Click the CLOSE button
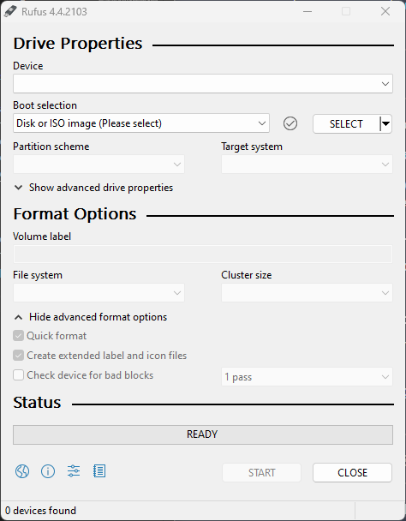Screen dimensions: 406x521 pyautogui.click(x=352, y=472)
